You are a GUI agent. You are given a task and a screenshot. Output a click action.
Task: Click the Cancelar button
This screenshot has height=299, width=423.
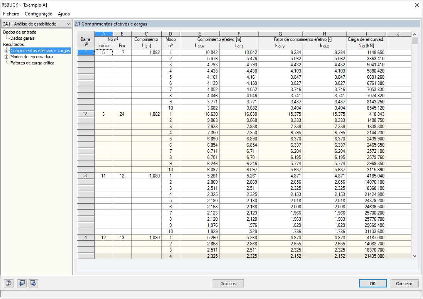point(404,283)
